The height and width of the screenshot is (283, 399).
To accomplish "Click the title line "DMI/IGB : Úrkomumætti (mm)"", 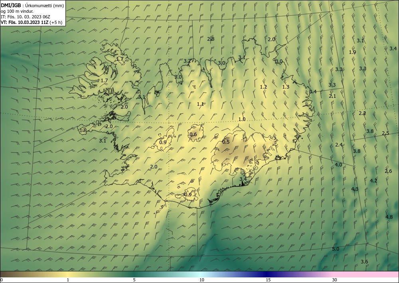I will tap(32, 6).
